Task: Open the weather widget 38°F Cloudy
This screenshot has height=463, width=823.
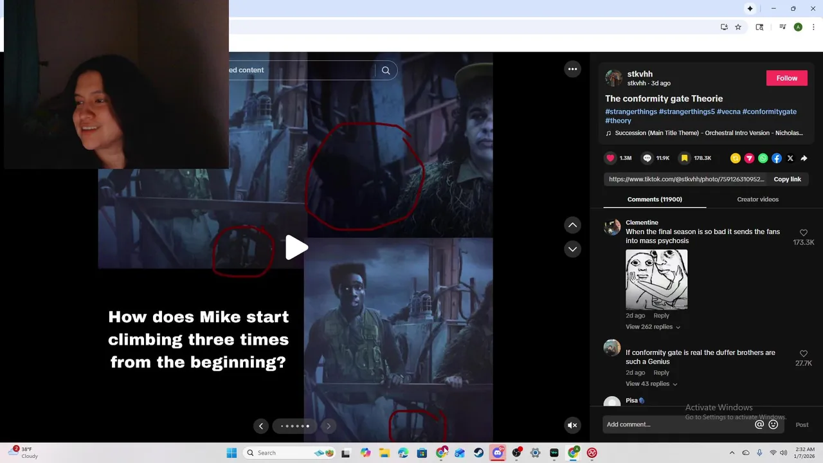Action: click(x=23, y=453)
